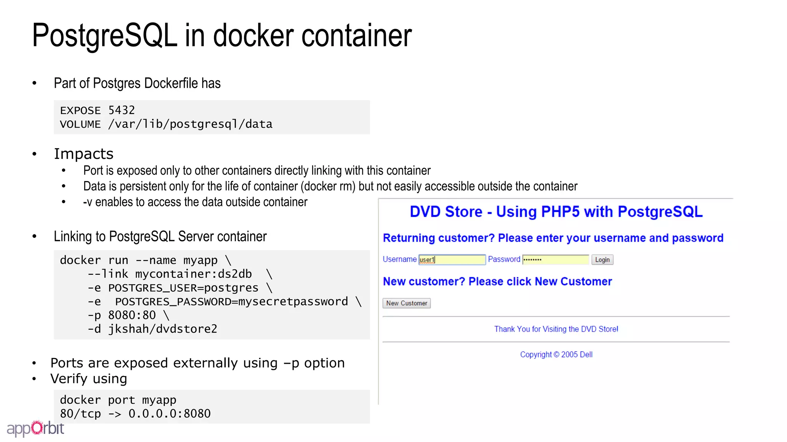
Task: Click the Returning customer prompt heading
Action: pyautogui.click(x=553, y=238)
